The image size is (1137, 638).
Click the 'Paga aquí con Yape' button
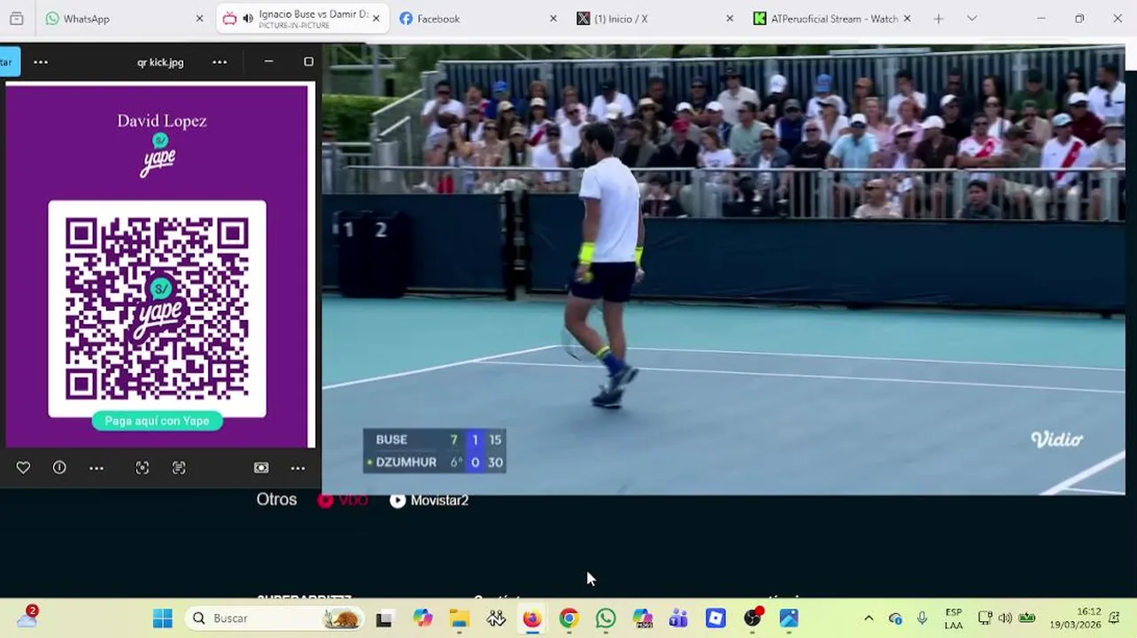pyautogui.click(x=157, y=421)
